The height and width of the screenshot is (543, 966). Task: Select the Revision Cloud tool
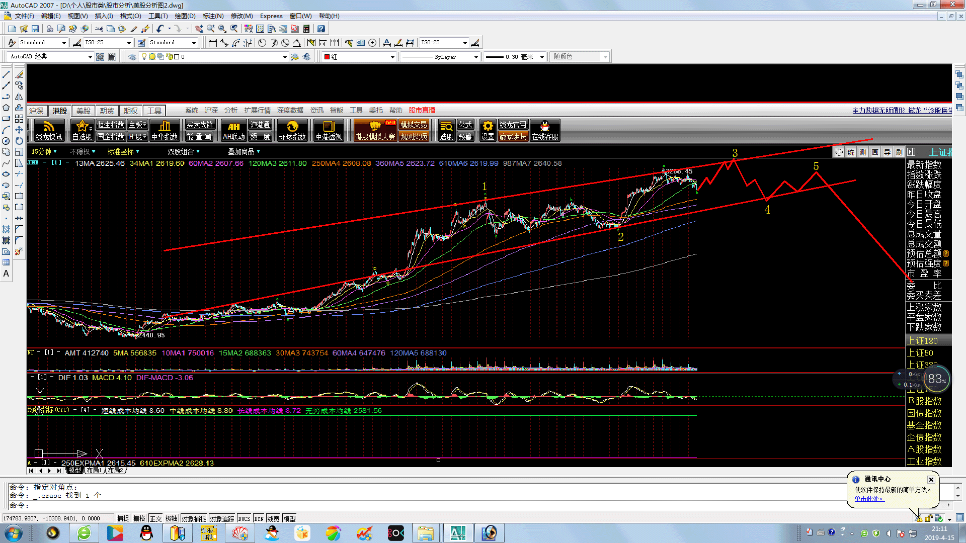[6, 152]
